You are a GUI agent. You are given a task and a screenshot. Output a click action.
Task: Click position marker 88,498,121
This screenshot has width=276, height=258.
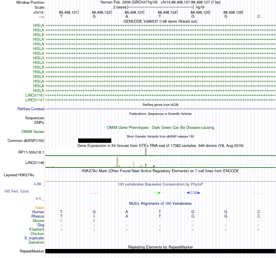(68, 12)
